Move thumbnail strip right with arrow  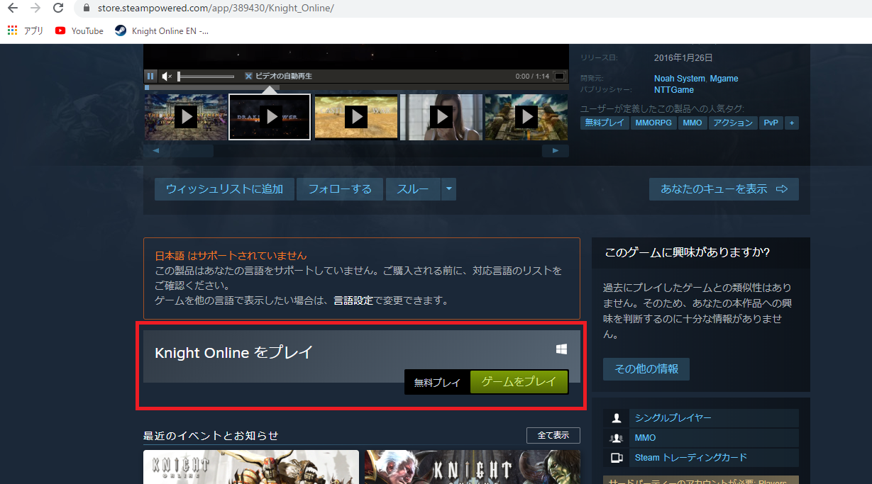click(x=556, y=151)
